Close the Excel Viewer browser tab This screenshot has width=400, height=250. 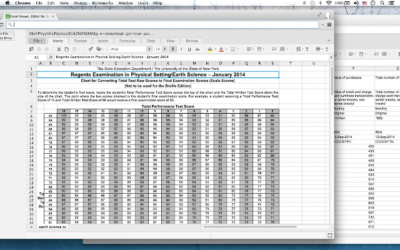52,16
